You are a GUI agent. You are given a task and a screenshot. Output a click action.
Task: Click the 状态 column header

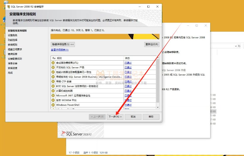pos(140,58)
